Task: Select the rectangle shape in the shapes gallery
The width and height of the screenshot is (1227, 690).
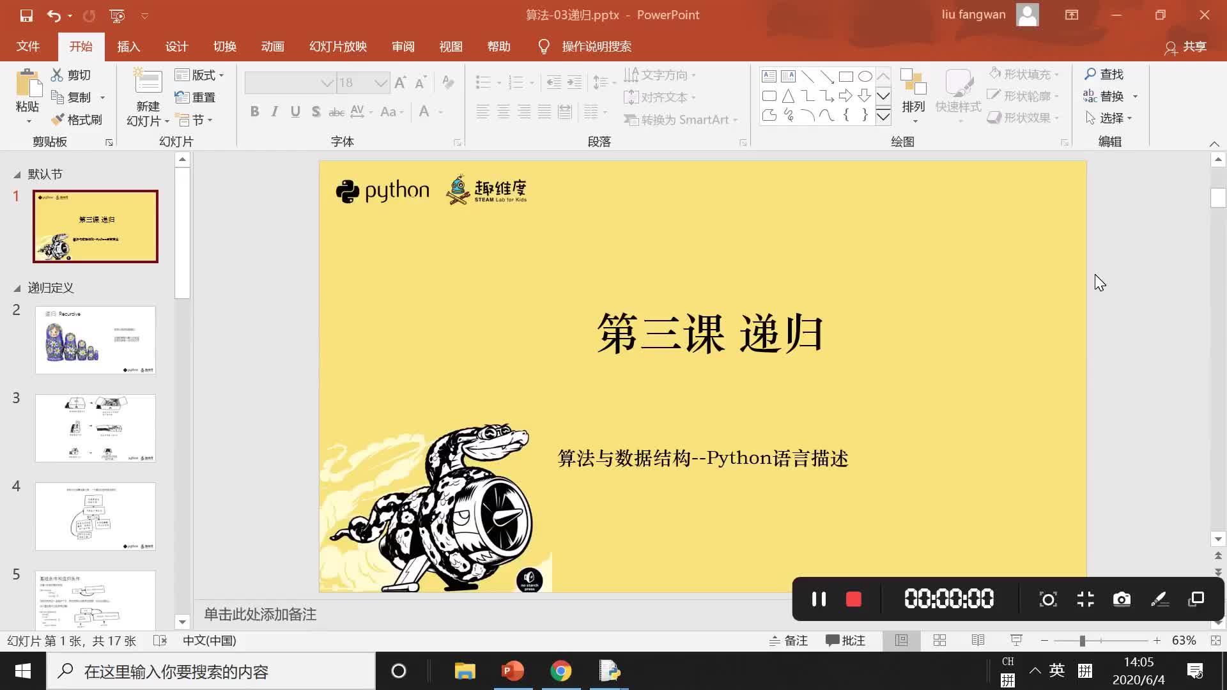Action: coord(846,77)
